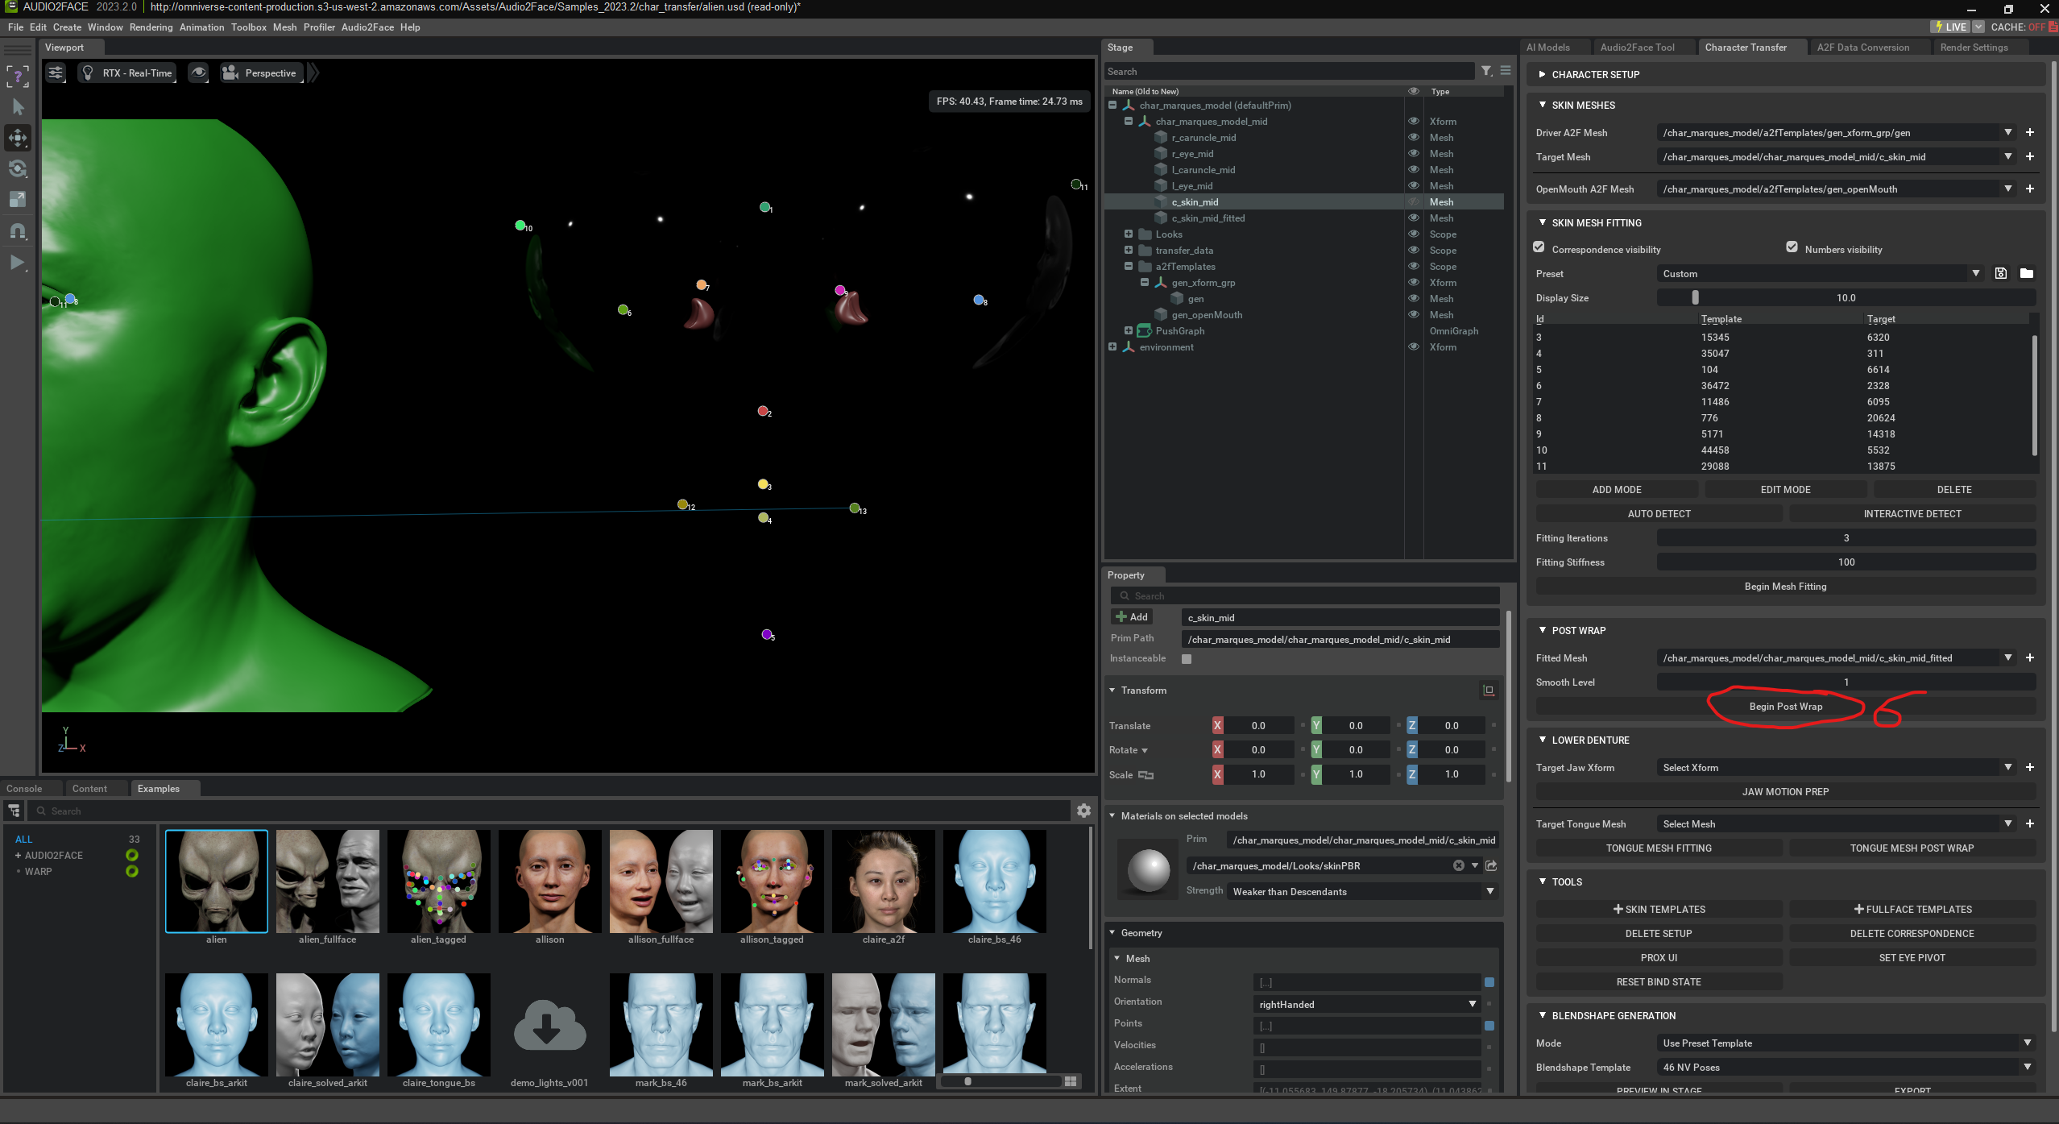Toggle Numbers visibility checkbox

1792,247
